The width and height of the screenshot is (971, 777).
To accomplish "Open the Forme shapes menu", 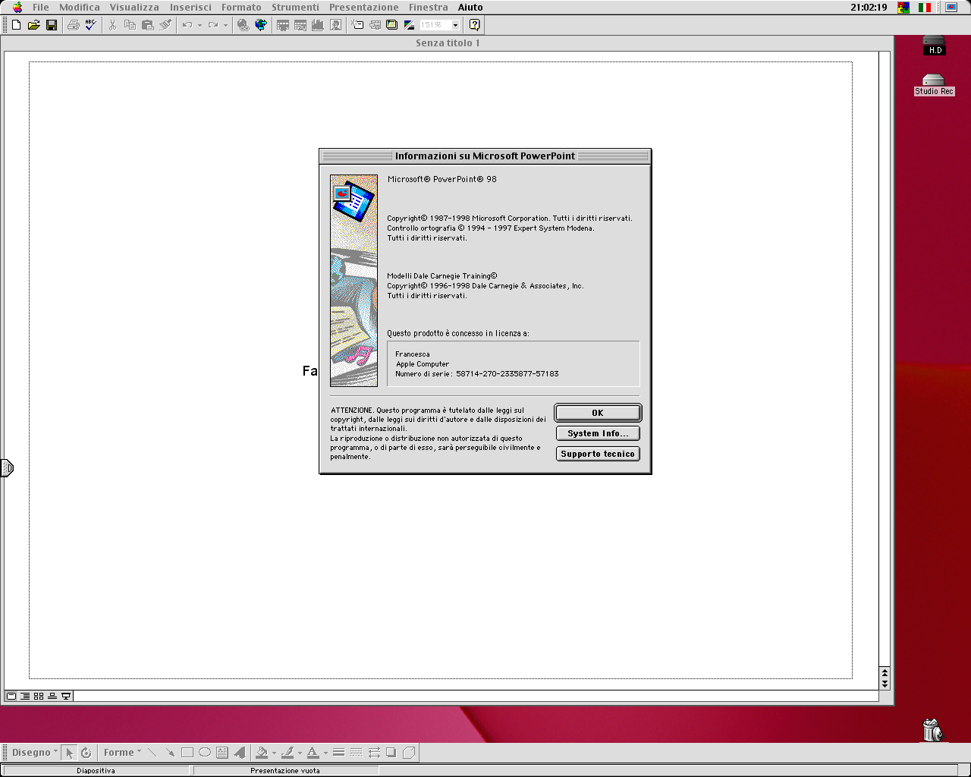I will click(x=122, y=753).
